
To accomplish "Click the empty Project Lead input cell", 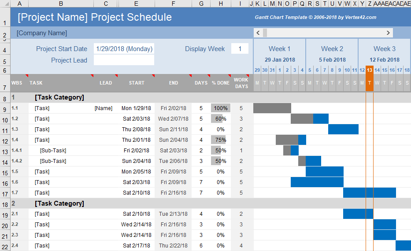I will pos(124,60).
